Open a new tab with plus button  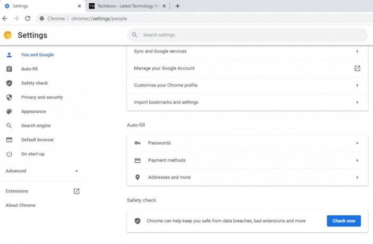[177, 6]
